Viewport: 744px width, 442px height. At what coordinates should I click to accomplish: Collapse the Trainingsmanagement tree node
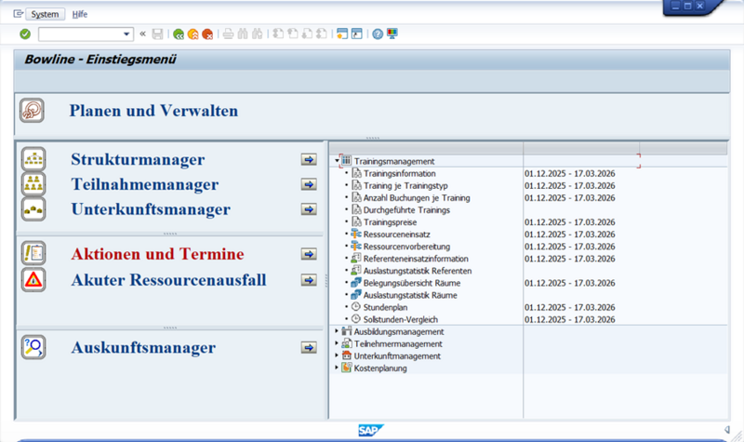pos(337,161)
